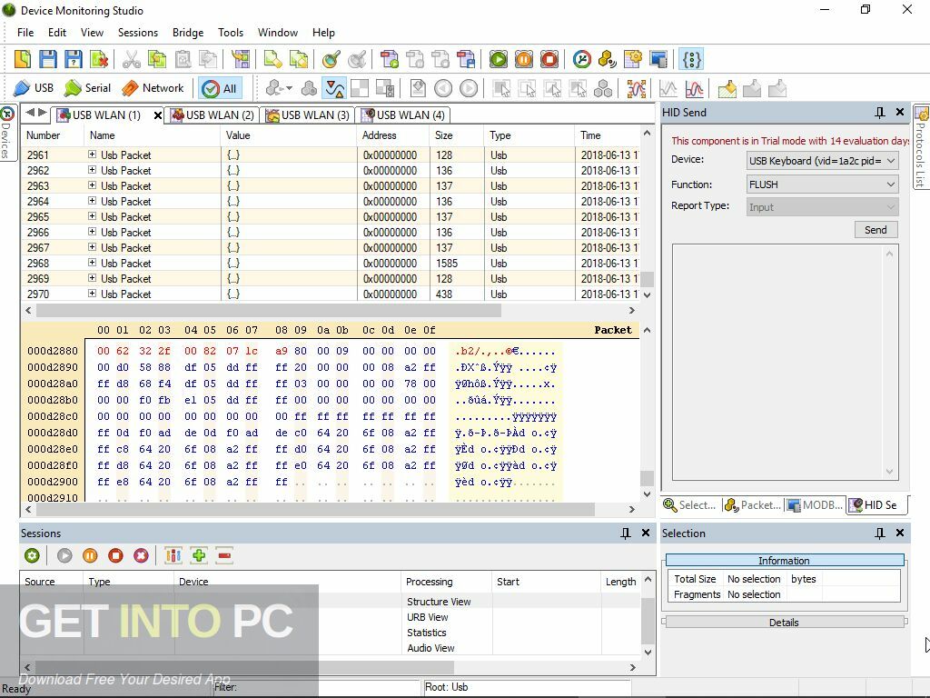Click the Sessions remove red minus icon
Screen dimensions: 930x698
[224, 555]
